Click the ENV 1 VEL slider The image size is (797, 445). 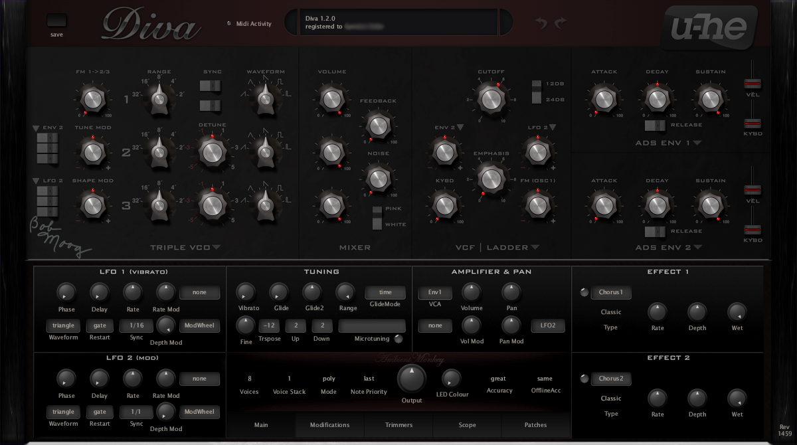pyautogui.click(x=752, y=84)
